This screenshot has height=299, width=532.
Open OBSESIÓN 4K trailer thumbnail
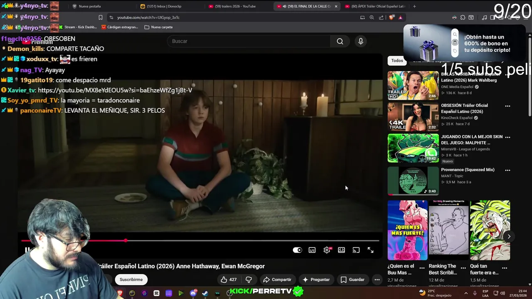click(413, 117)
